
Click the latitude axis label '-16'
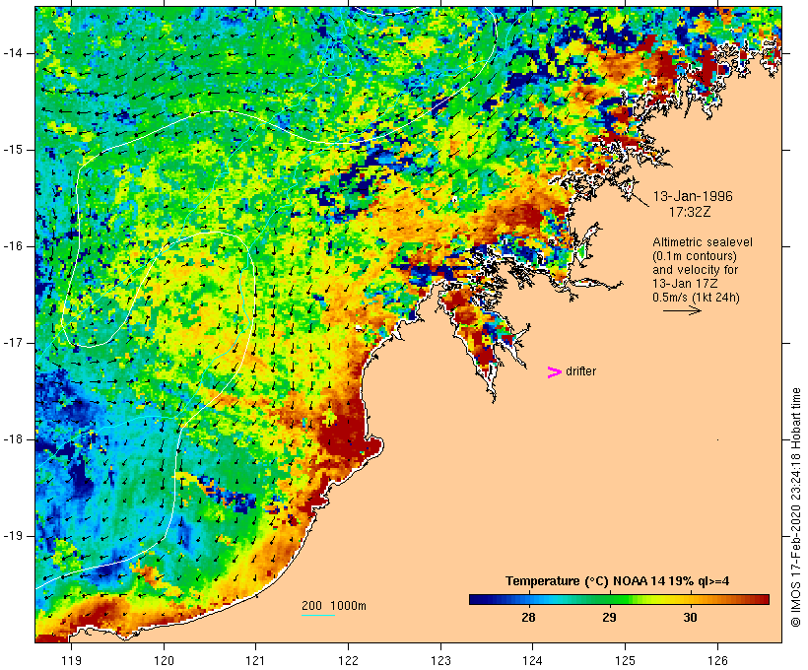click(13, 246)
